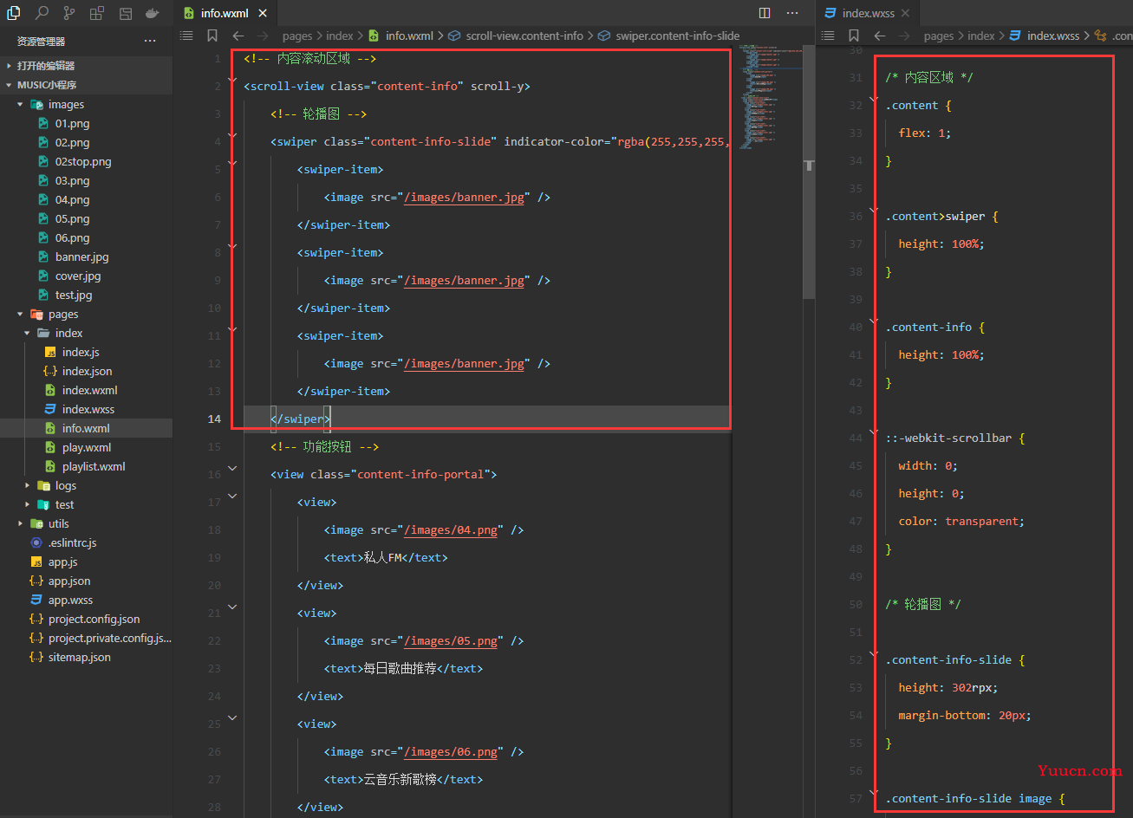The image size is (1133, 818).
Task: Open 01.png in the file tree
Action: pyautogui.click(x=72, y=123)
